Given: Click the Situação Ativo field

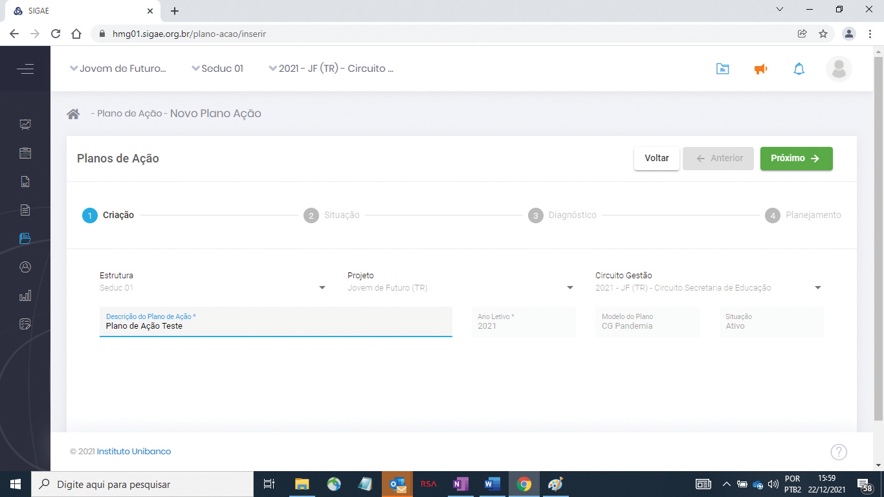Looking at the screenshot, I should 771,322.
